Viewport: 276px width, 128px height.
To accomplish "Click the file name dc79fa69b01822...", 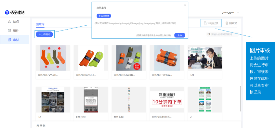I will point(162,117).
